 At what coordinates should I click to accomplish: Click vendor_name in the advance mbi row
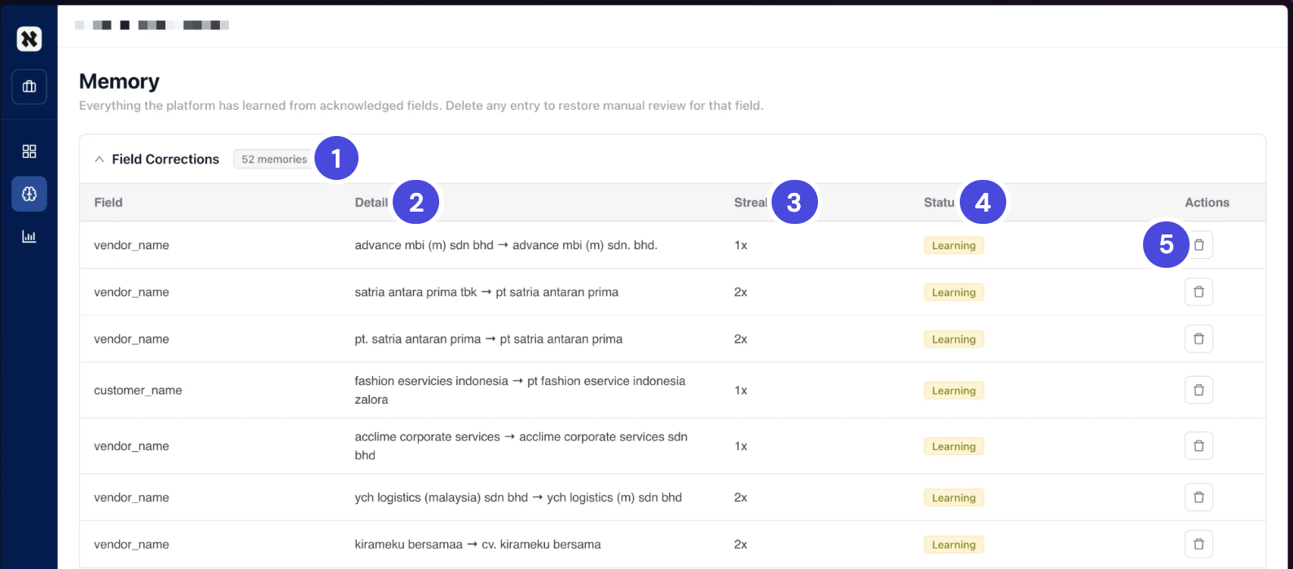click(131, 245)
